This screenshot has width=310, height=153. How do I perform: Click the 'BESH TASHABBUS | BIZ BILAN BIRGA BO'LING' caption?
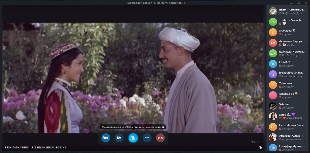36,148
